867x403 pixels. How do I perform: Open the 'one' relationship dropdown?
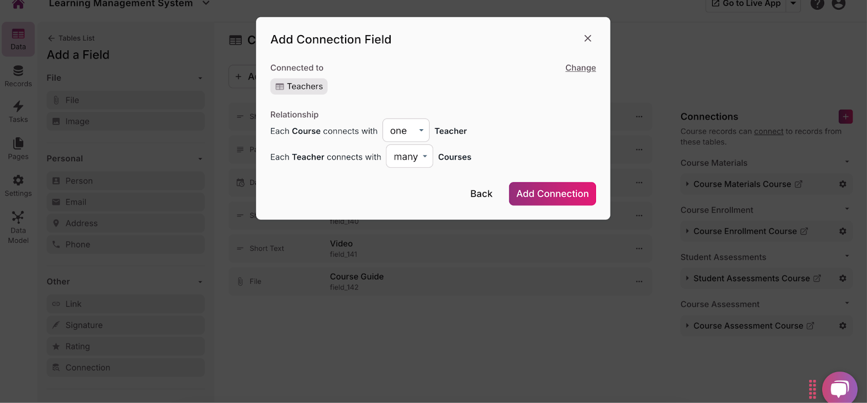coord(406,130)
